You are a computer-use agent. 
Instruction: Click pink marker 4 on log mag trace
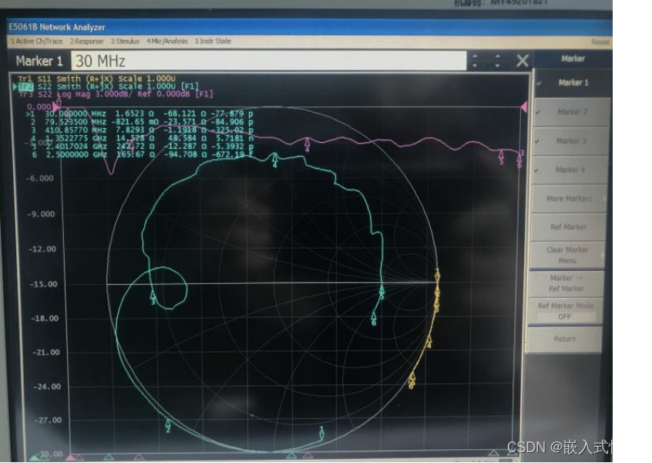[307, 144]
